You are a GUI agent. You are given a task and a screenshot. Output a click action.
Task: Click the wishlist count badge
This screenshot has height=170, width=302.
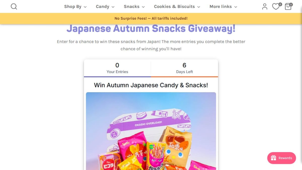pos(280,4)
